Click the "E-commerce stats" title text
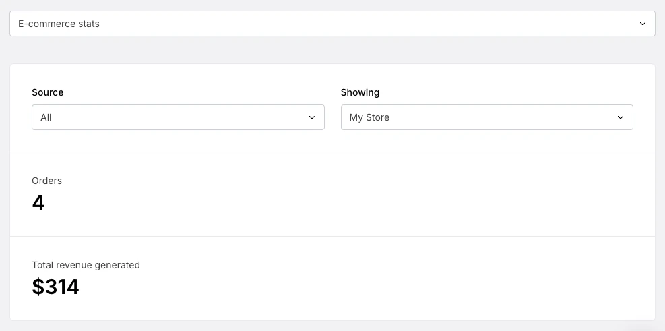The width and height of the screenshot is (665, 331). click(x=59, y=24)
